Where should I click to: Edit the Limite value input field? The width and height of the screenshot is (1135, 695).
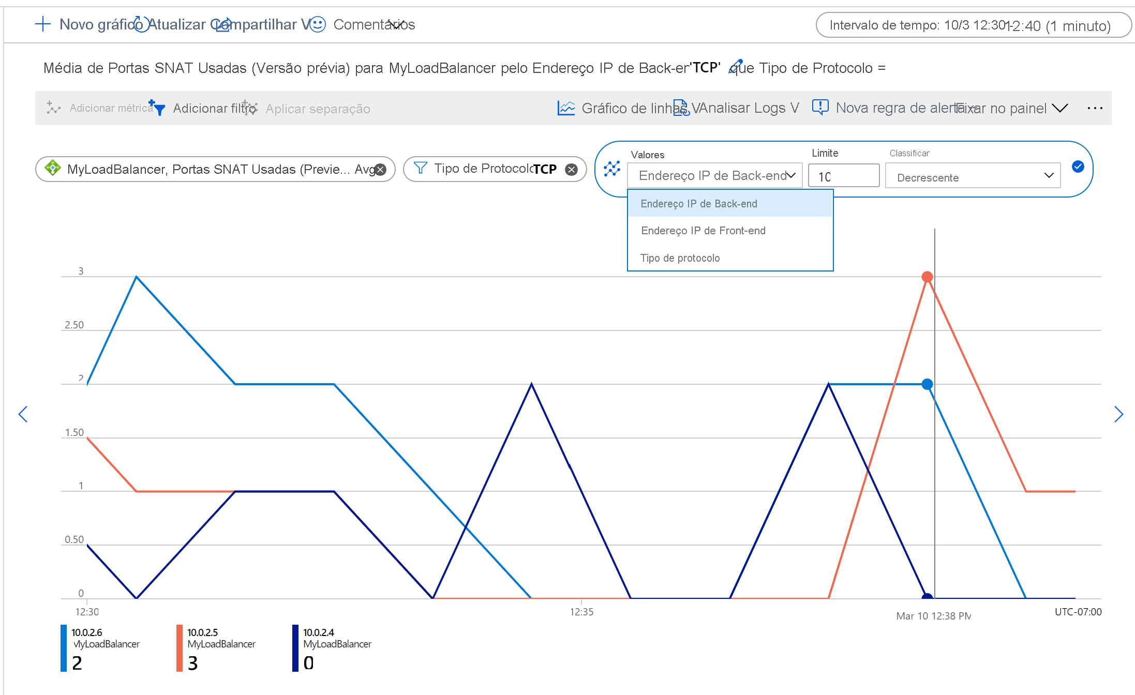coord(843,175)
